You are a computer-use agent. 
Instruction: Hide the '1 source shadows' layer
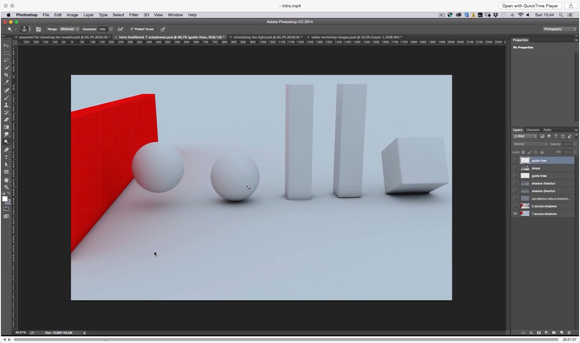[x=515, y=214]
